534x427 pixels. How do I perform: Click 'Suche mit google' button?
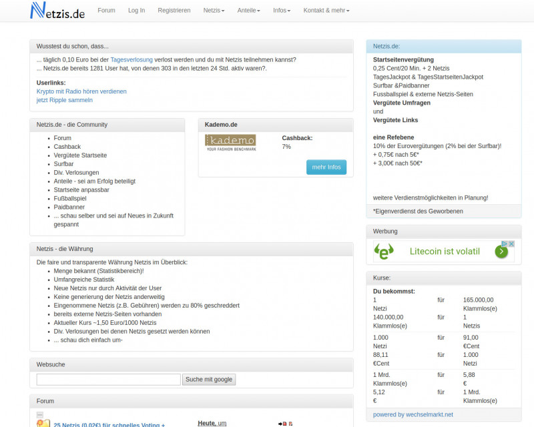(x=209, y=380)
